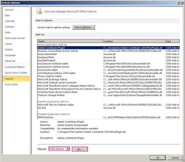The image size is (185, 162).
Task: Select Outlook Change Notifier row
Action: point(108,95)
